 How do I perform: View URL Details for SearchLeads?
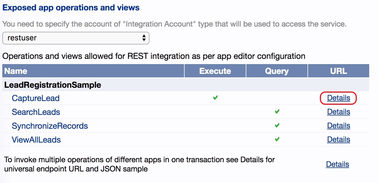[x=338, y=112]
